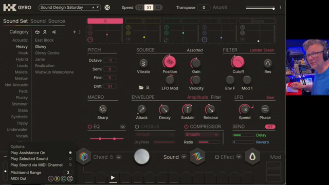
Task: Click the droplet Effect hexagon icon
Action: 252,157
